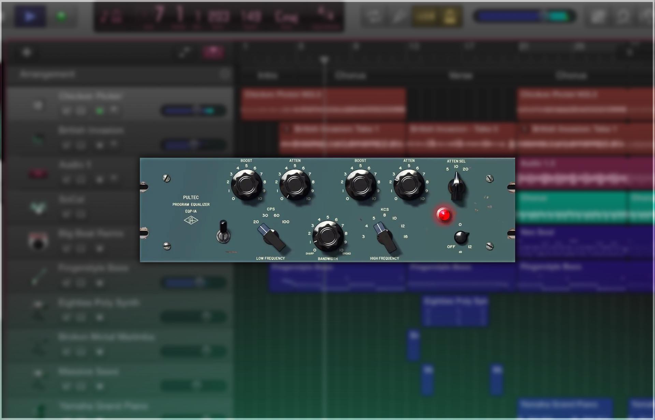Click the BANDWIDTH knob
655x420 pixels.
click(328, 236)
